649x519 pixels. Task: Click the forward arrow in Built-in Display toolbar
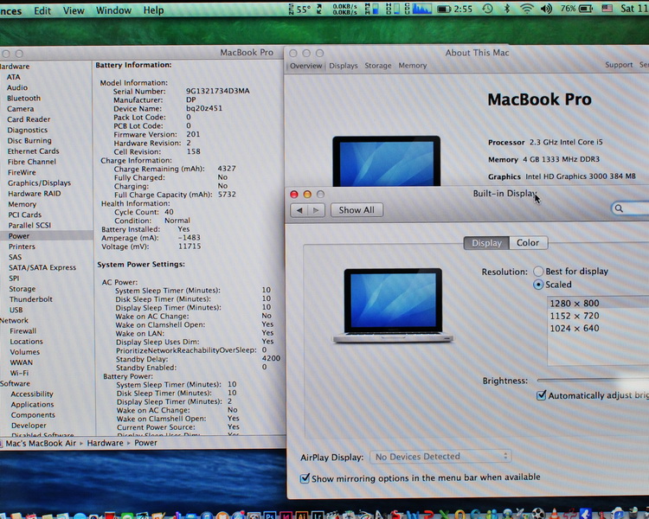click(316, 210)
